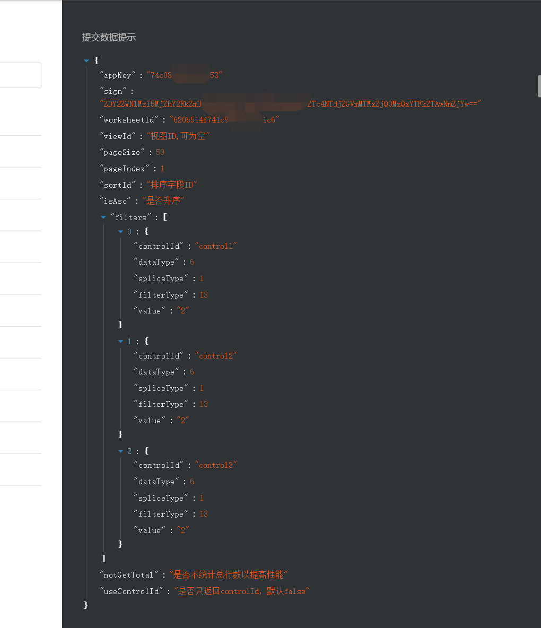Click the long "sign" value string
Screen dimensions: 541x628
coord(290,104)
